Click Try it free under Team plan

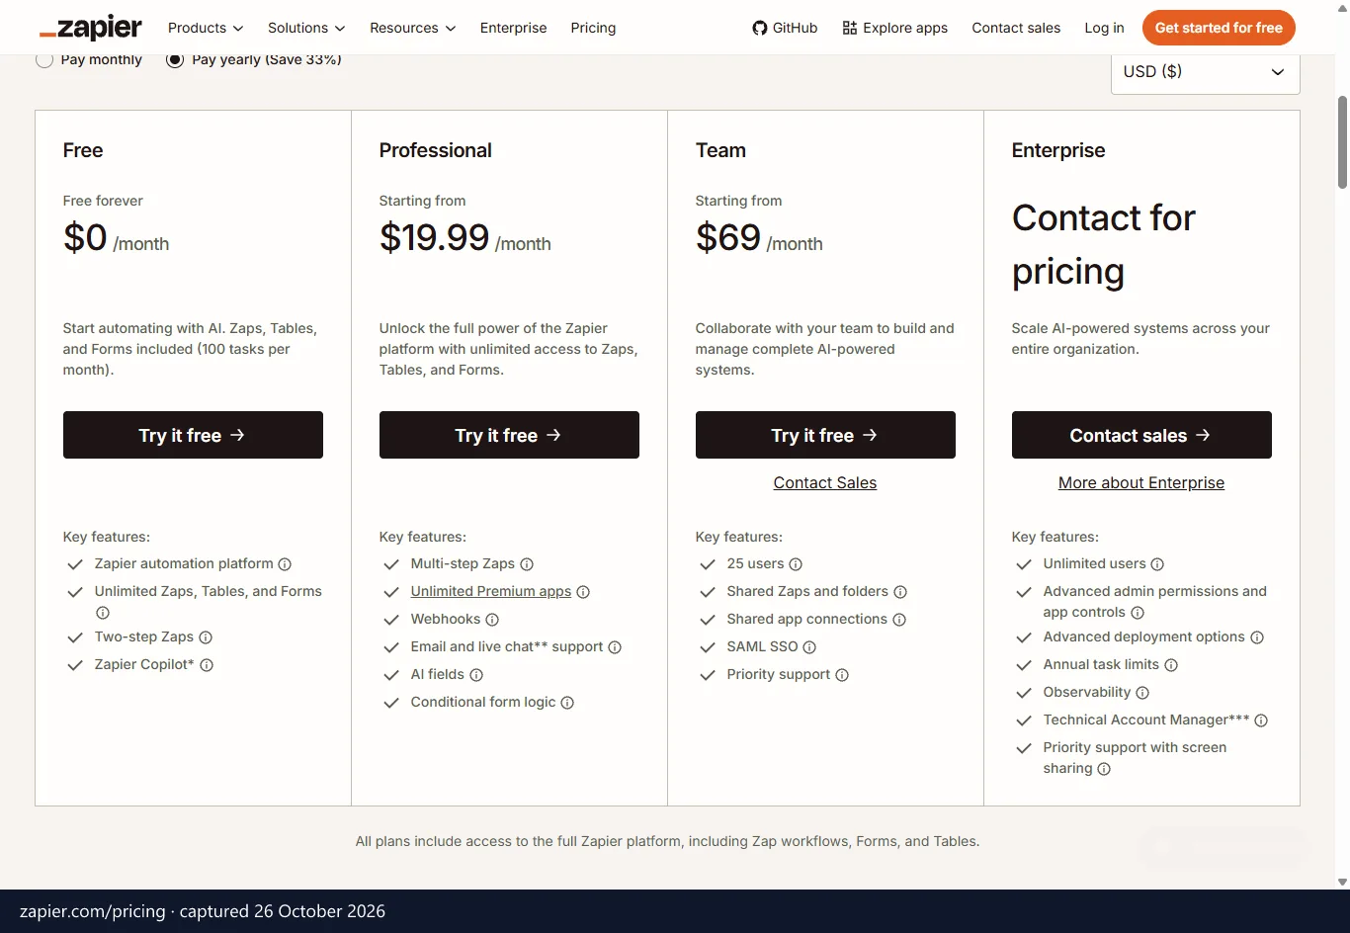[x=825, y=435]
